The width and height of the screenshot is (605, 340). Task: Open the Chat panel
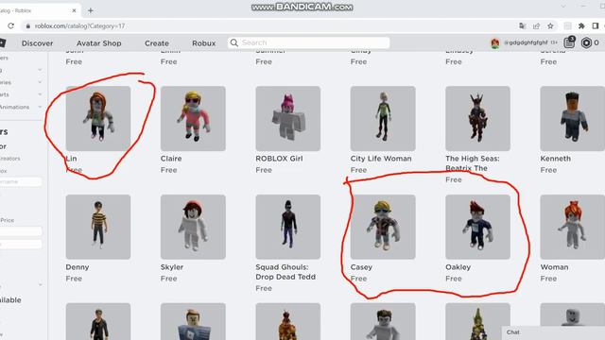[553, 332]
